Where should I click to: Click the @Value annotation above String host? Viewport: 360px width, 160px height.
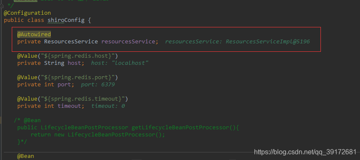tap(27, 56)
